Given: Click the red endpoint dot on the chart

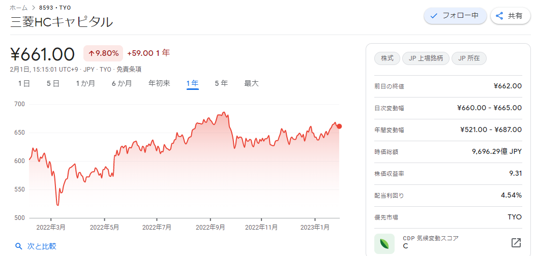Looking at the screenshot, I should point(339,126).
